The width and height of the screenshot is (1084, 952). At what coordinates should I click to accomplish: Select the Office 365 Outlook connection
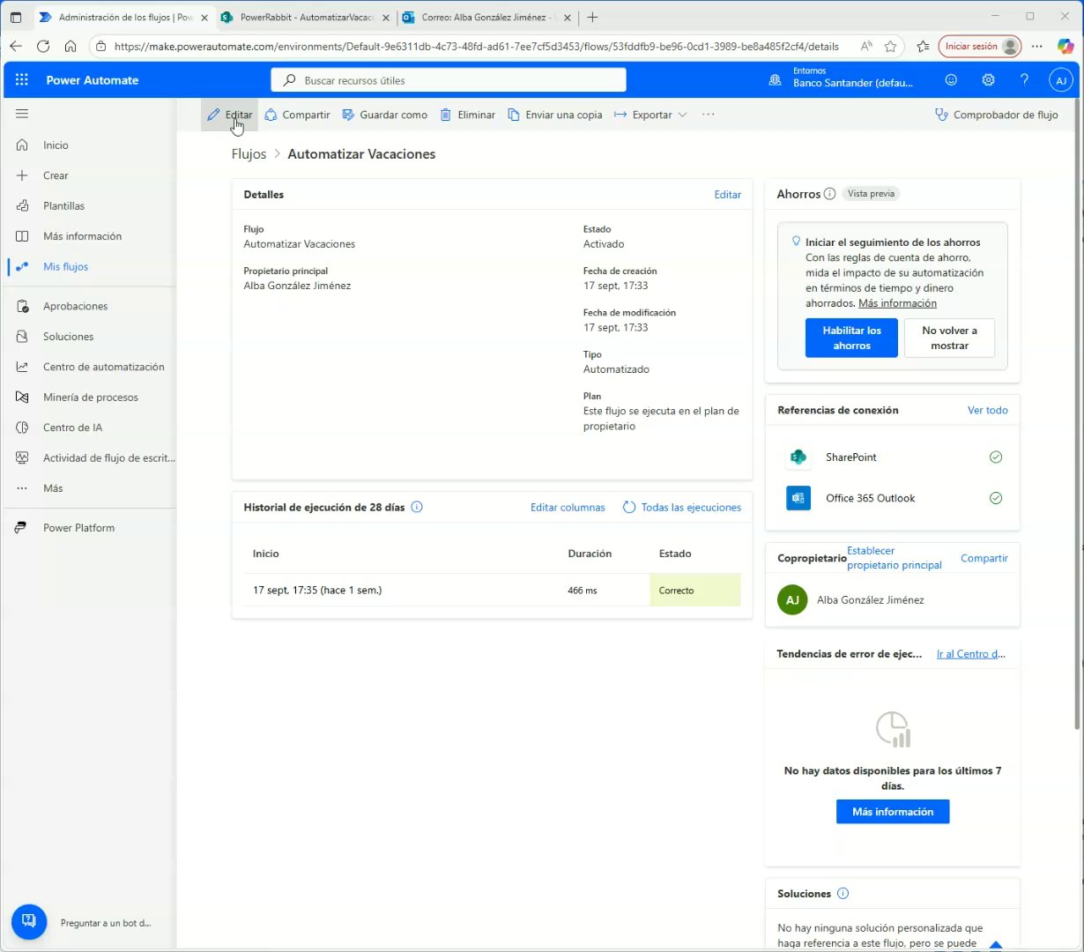point(893,498)
